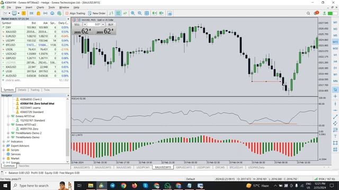Close the Market Watch panel
The width and height of the screenshot is (339, 190).
68,19
